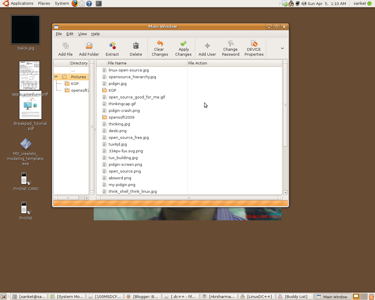Viewport: 375px width, 300px height.
Task: Open the mail launcher in top panel
Action: [x=82, y=4]
